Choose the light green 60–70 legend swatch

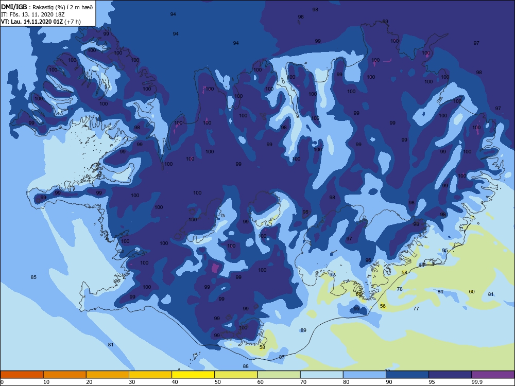[x=279, y=375]
